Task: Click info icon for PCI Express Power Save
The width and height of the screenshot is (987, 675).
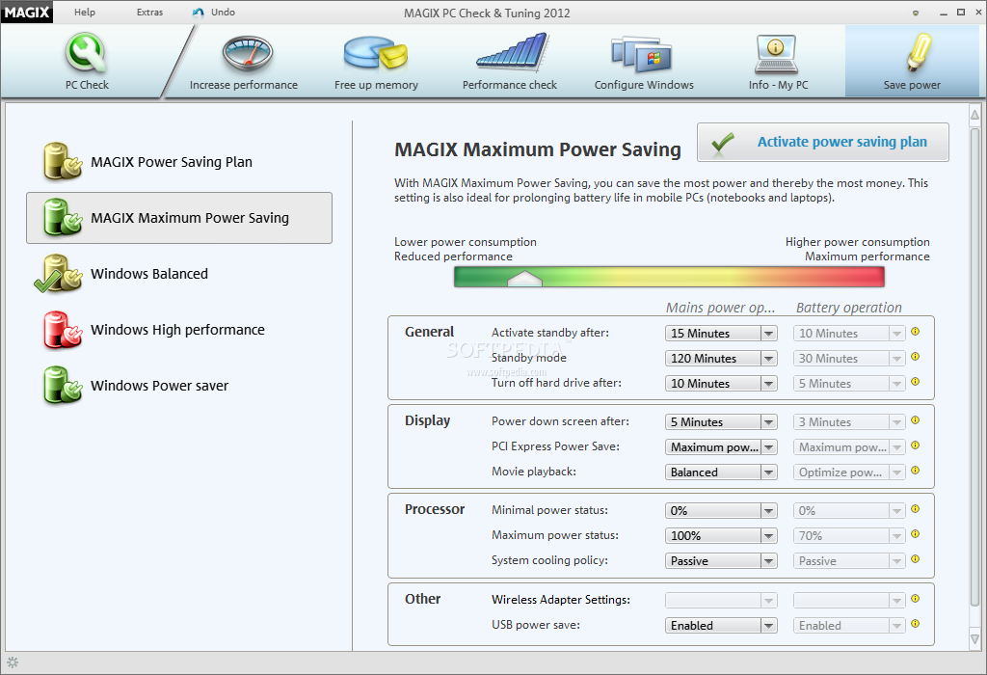Action: [x=916, y=445]
